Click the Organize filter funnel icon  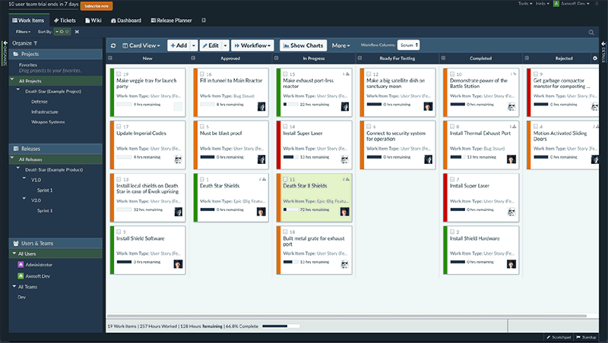click(x=35, y=43)
